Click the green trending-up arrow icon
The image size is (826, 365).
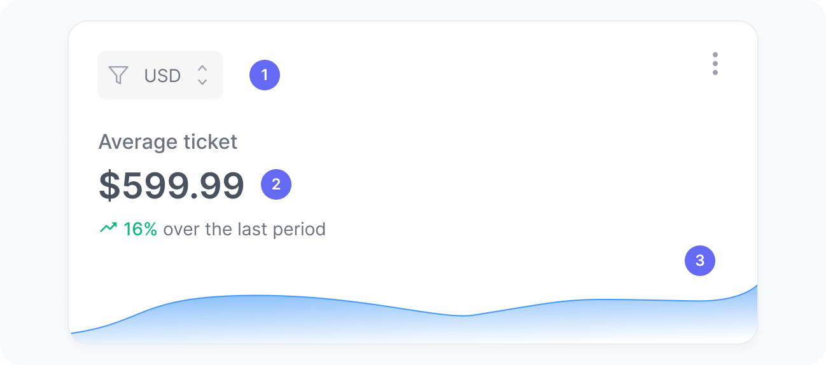[x=108, y=228]
